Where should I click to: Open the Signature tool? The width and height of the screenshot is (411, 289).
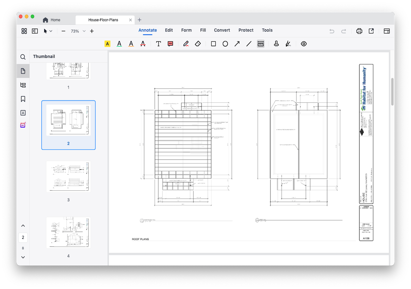288,44
